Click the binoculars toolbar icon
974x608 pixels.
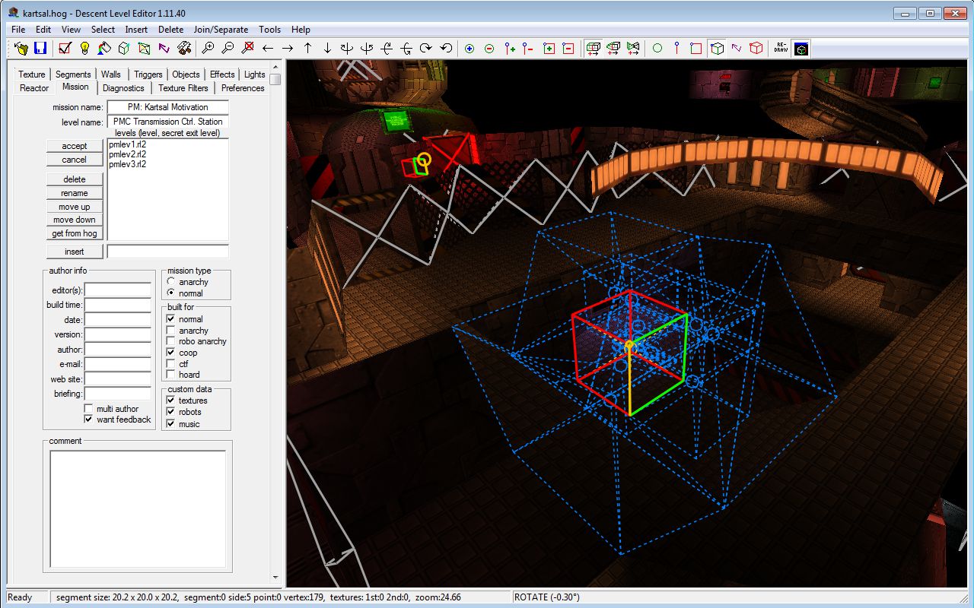click(183, 49)
